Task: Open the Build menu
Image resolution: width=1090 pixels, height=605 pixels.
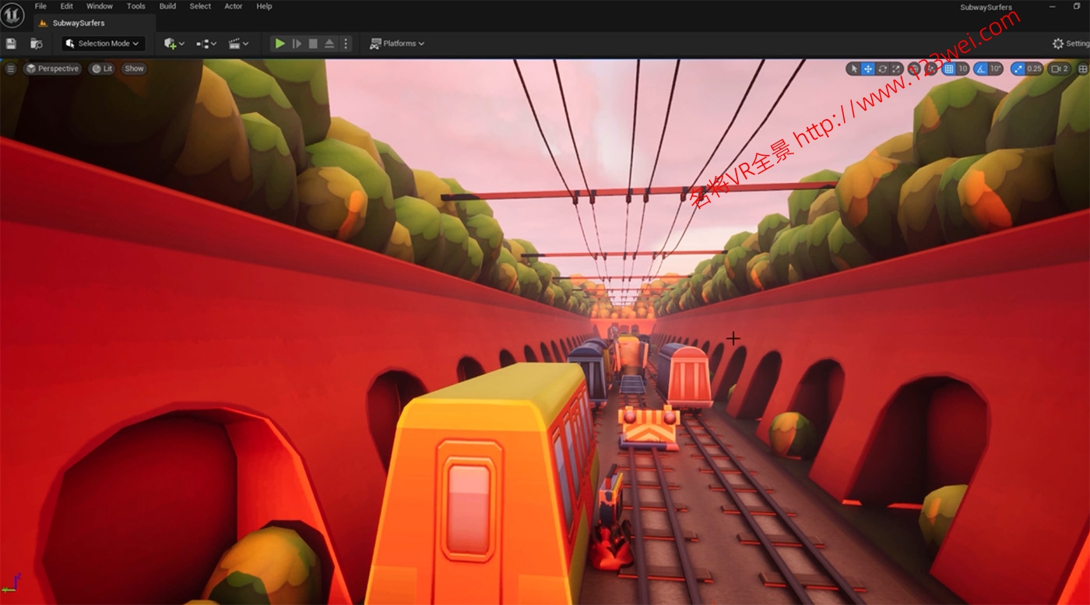Action: pyautogui.click(x=167, y=6)
